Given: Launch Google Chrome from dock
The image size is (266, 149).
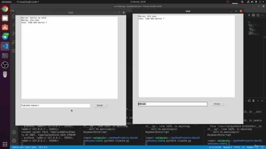Looking at the screenshot, I should (x=5, y=9).
